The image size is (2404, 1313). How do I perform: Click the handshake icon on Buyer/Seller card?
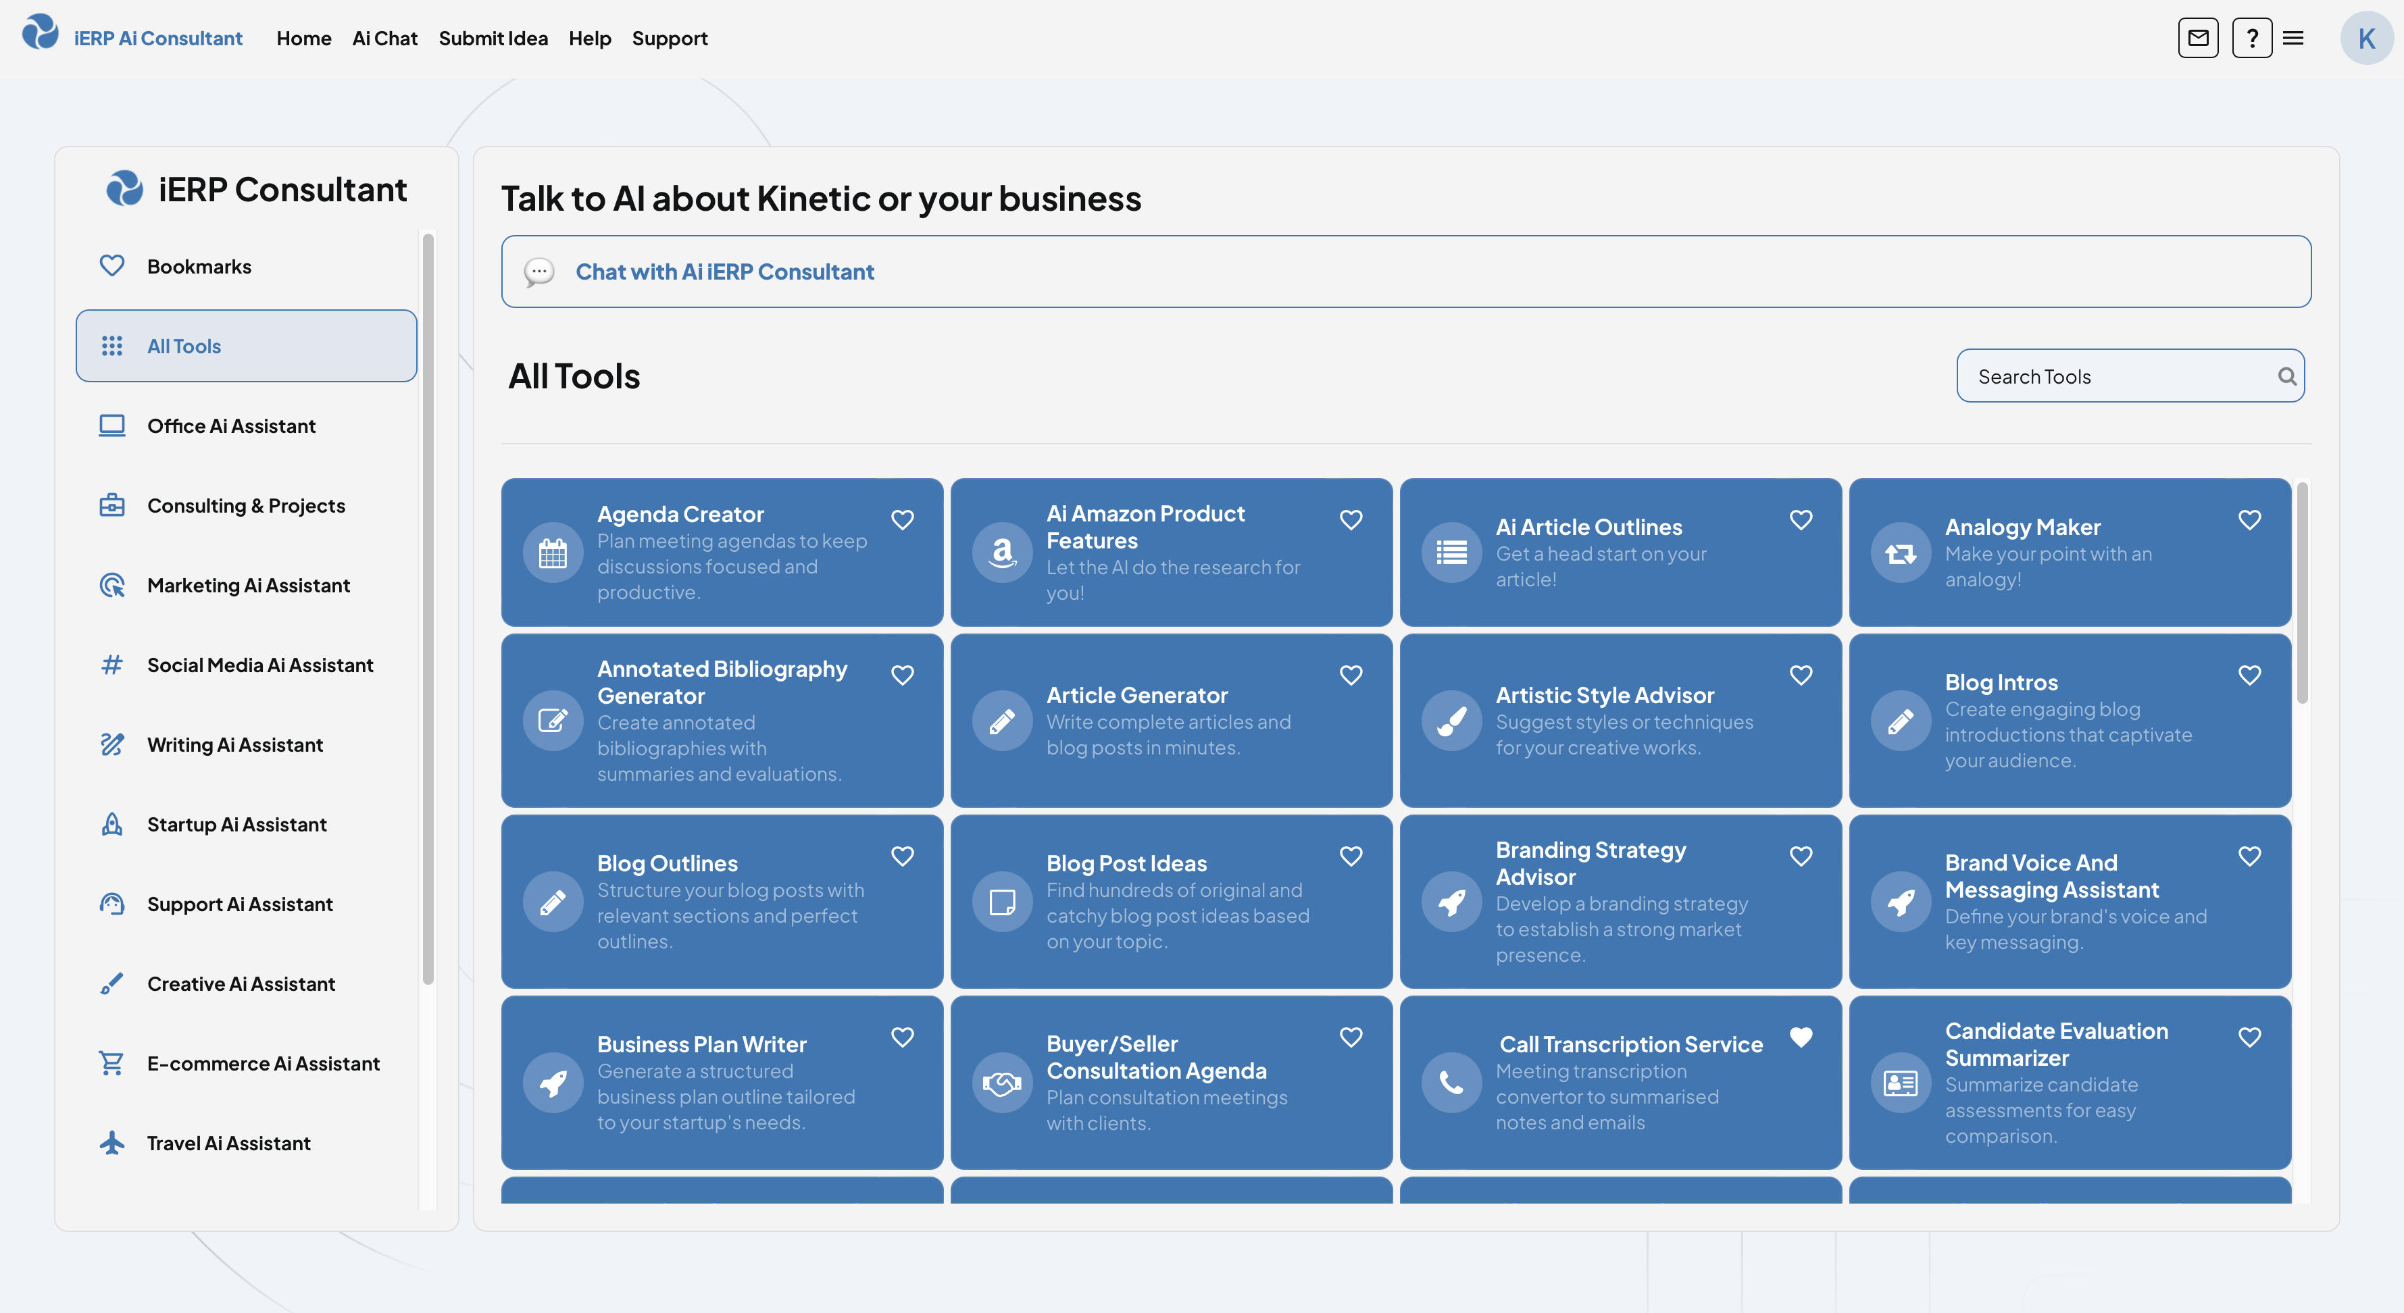(x=1002, y=1083)
